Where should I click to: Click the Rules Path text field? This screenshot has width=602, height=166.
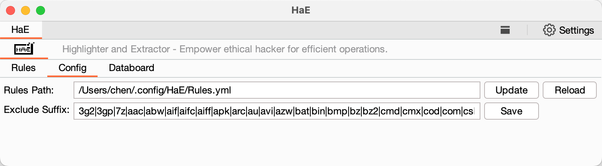pos(277,90)
